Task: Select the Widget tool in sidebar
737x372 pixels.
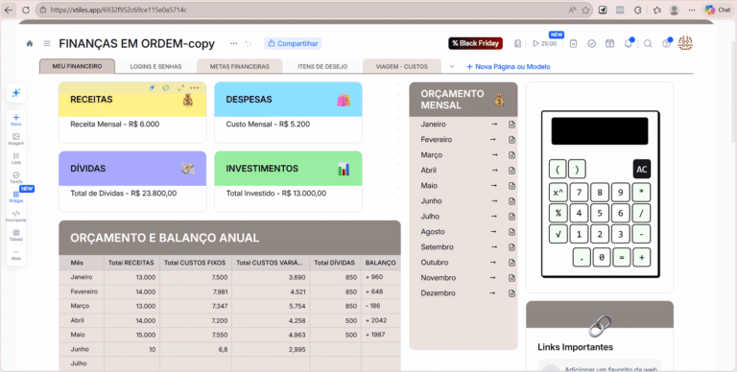Action: (x=16, y=197)
